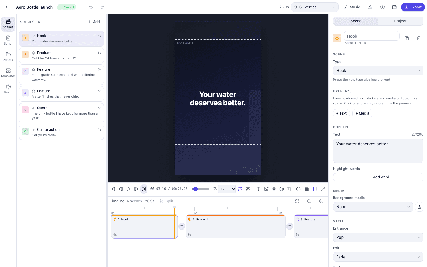427x267 pixels.
Task: Record voiceover with microphone icon
Action: [x=274, y=189]
